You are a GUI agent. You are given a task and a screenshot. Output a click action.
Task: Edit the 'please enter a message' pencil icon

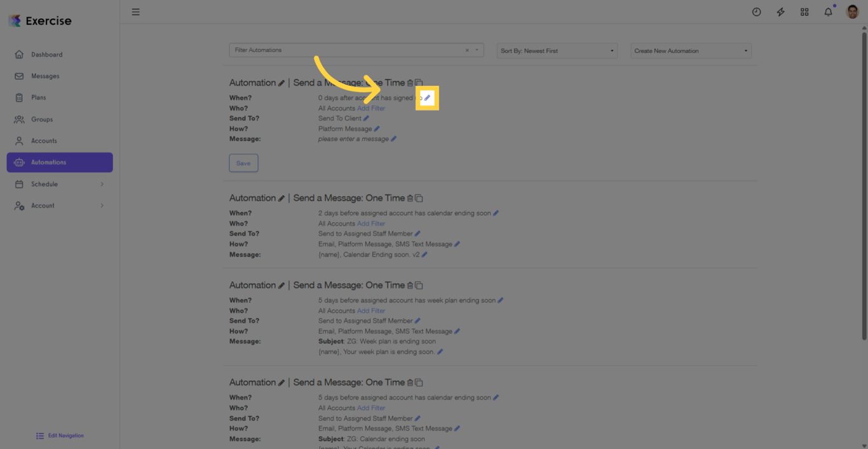coord(393,139)
